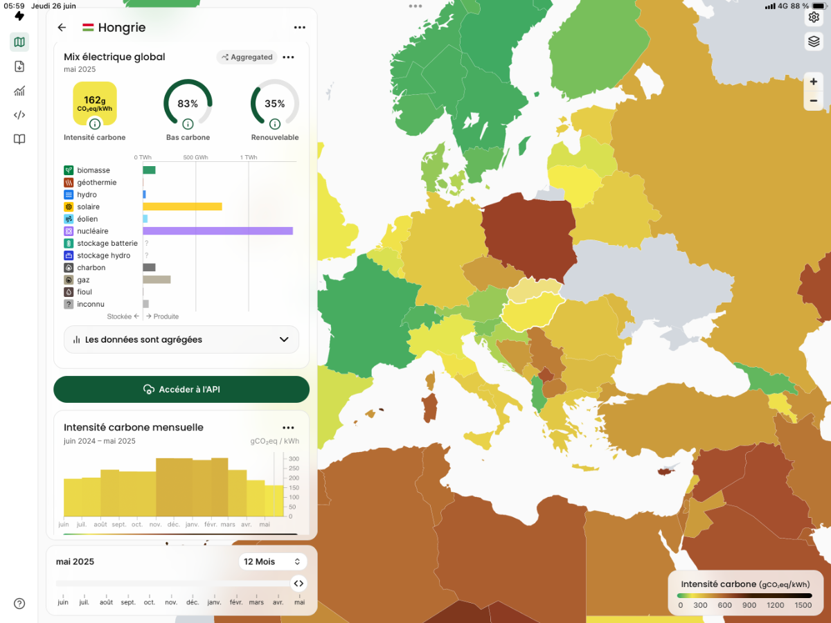The height and width of the screenshot is (623, 831).
Task: Open the chart rankings sidebar icon
Action: (19, 91)
